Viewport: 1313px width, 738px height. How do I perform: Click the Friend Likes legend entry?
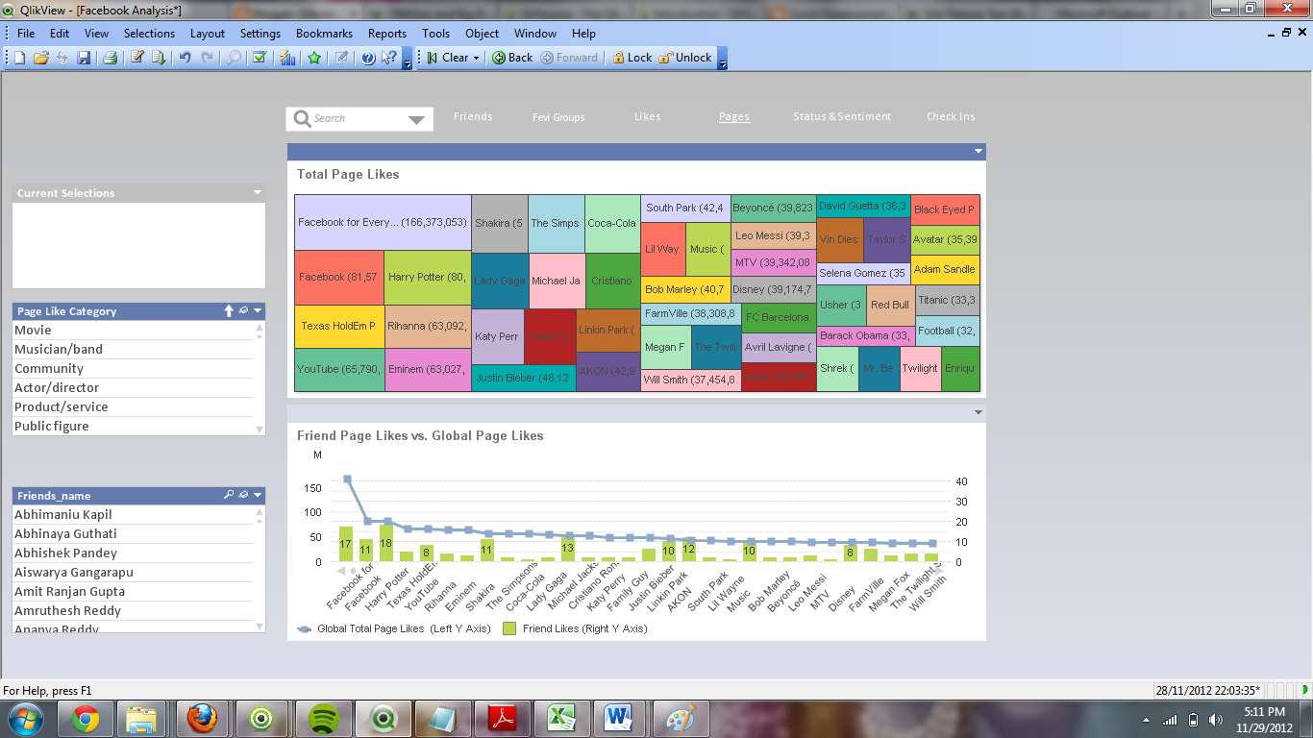pyautogui.click(x=576, y=628)
